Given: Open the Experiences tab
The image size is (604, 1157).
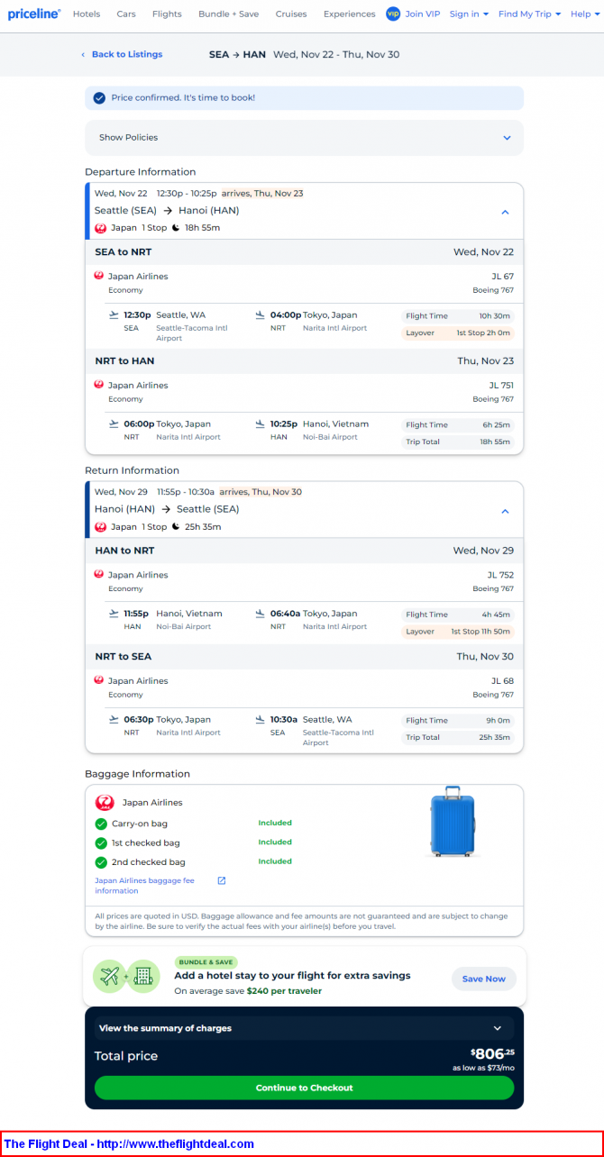Looking at the screenshot, I should (350, 14).
